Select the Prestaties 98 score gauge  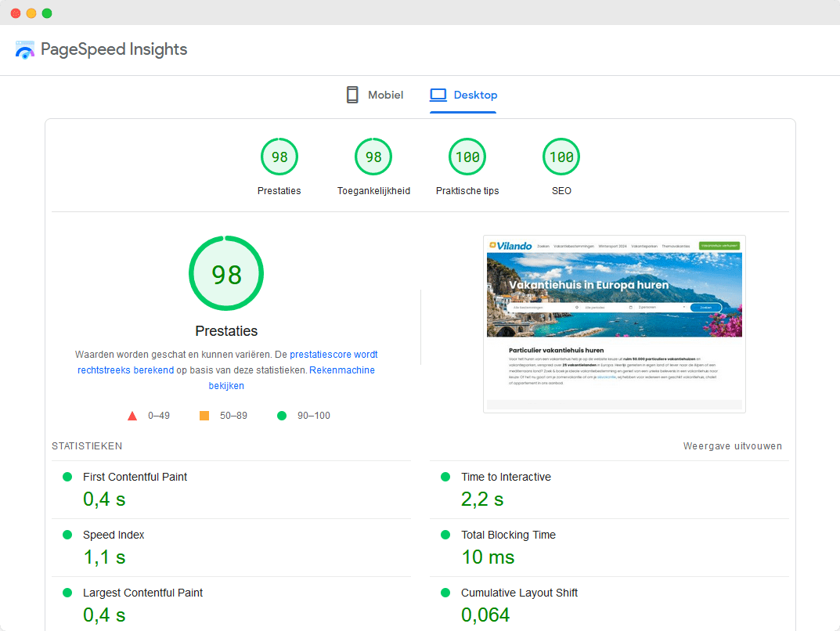click(x=279, y=157)
